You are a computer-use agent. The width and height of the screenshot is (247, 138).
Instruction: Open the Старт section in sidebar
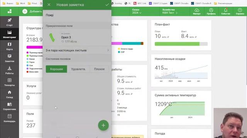[x=9, y=22]
